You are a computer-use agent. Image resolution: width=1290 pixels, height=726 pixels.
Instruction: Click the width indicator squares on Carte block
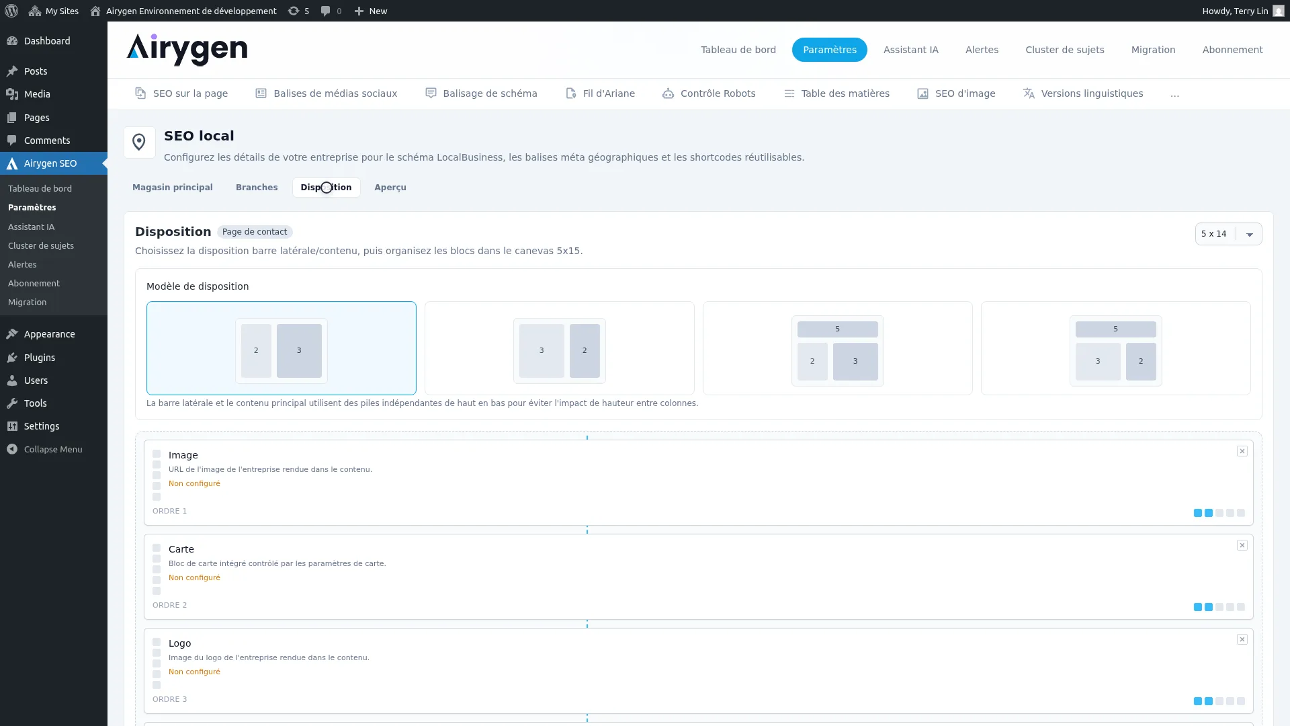pyautogui.click(x=1219, y=607)
